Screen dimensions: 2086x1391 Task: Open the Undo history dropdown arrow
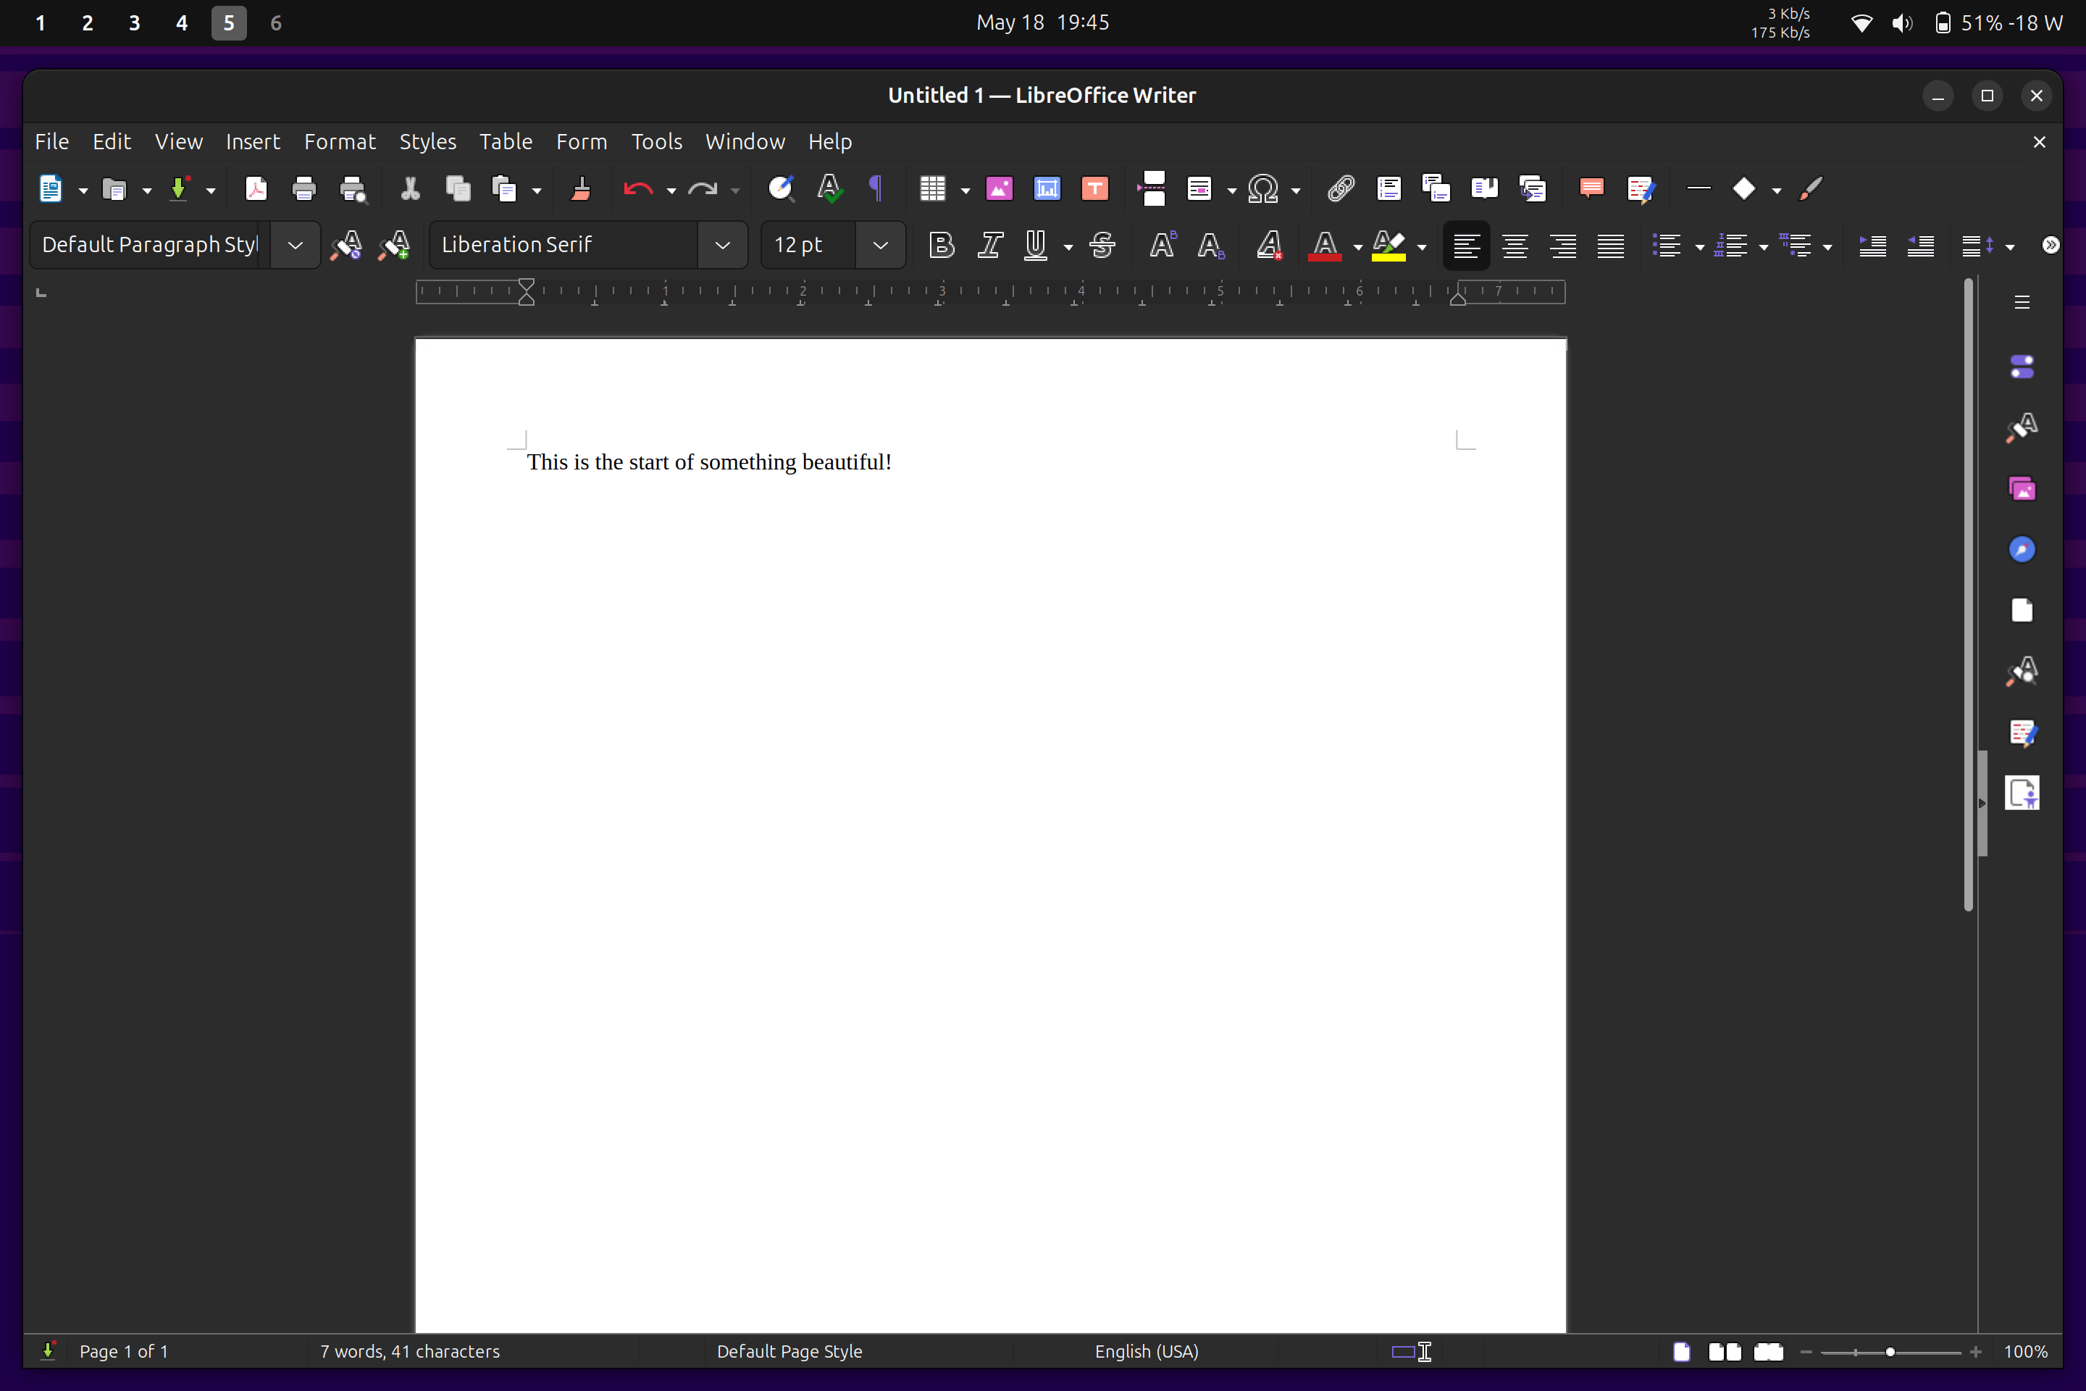tap(671, 191)
